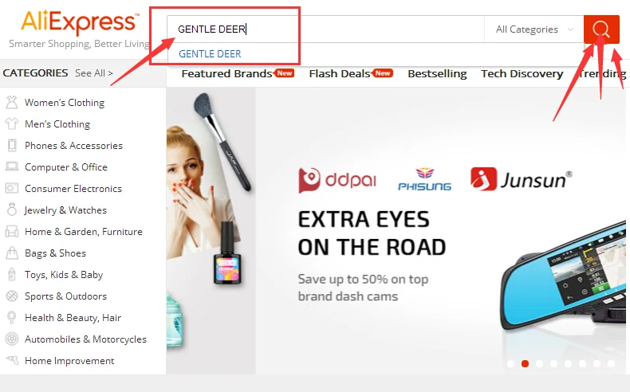Select the fourth carousel slide dot
Screen dimensions: 630x392
[x=553, y=363]
